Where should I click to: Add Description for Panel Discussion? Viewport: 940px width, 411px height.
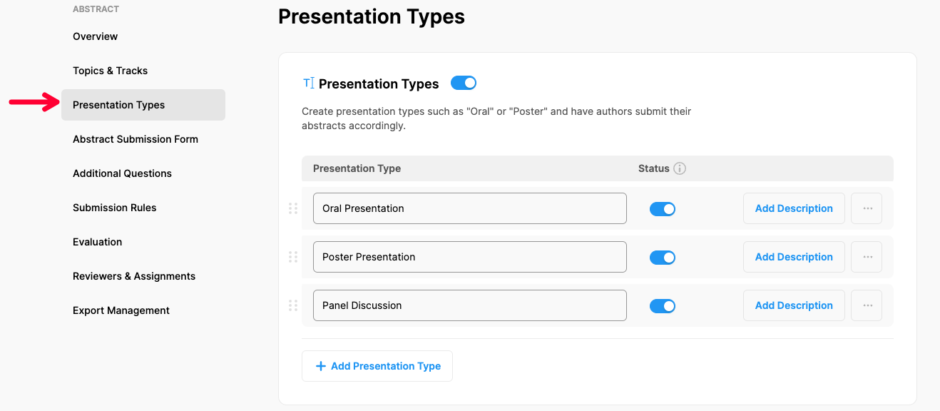(794, 305)
